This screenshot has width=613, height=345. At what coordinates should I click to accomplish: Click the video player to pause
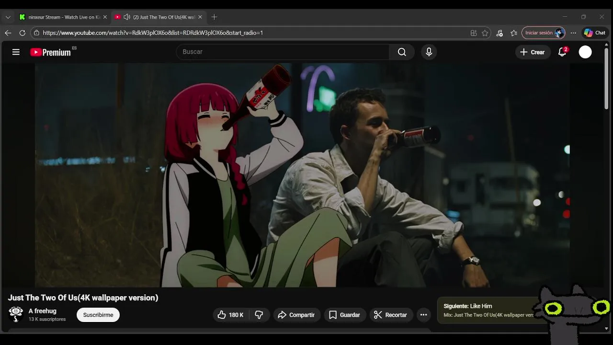pos(302,175)
